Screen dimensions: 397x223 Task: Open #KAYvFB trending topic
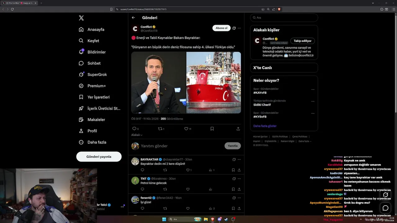(x=260, y=93)
